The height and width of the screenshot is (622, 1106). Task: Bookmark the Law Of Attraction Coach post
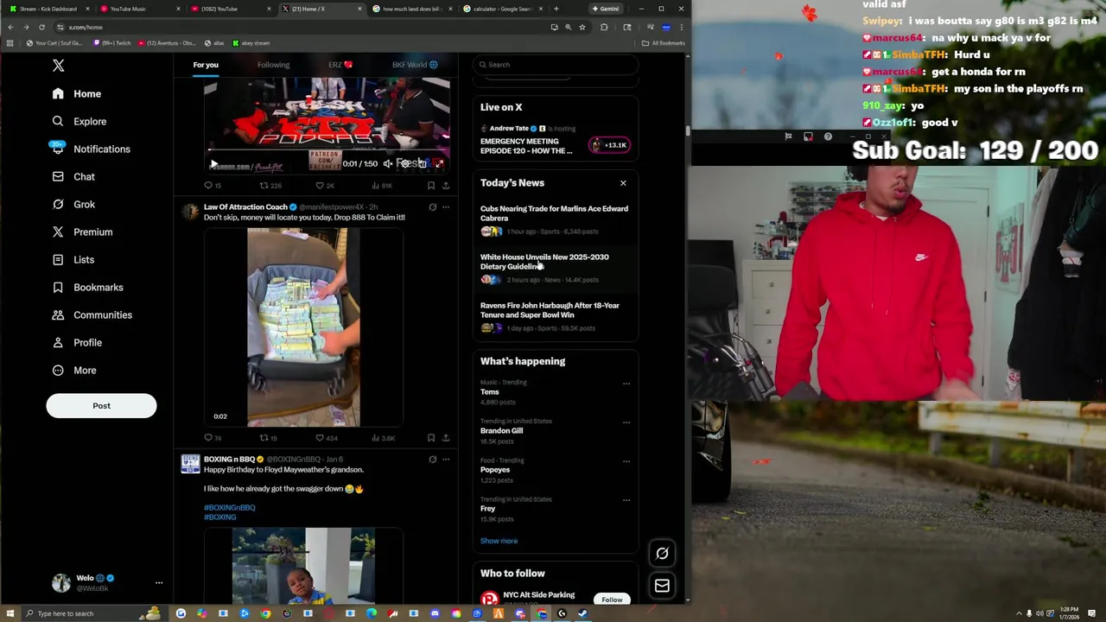(x=430, y=438)
